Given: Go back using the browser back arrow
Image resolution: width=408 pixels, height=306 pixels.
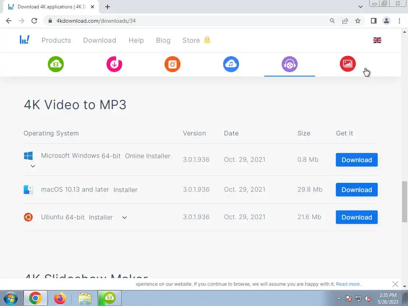Looking at the screenshot, I should point(9,21).
